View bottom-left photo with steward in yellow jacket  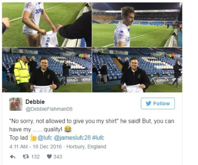pyautogui.click(x=47, y=70)
